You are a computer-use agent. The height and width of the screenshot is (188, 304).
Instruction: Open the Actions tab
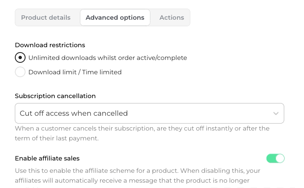coord(171,18)
